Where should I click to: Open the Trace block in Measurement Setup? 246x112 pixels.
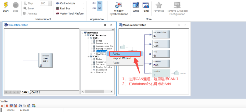click(161, 44)
